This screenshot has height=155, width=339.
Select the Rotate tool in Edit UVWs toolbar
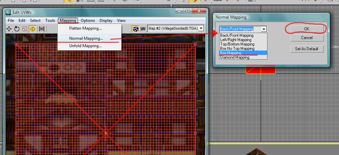click(17, 29)
